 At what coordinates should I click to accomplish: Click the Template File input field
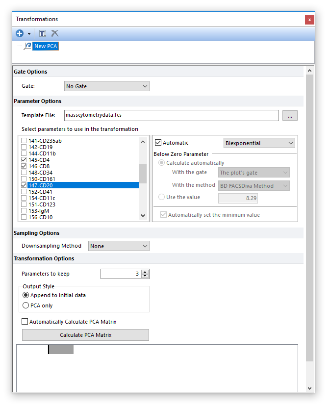point(172,116)
